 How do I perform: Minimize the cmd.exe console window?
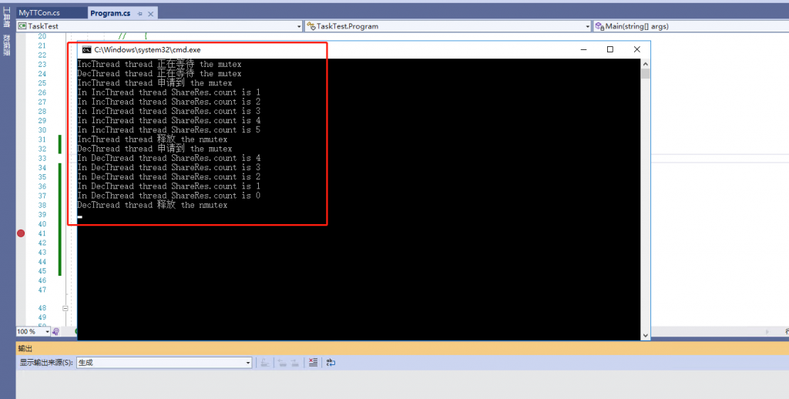[x=584, y=49]
